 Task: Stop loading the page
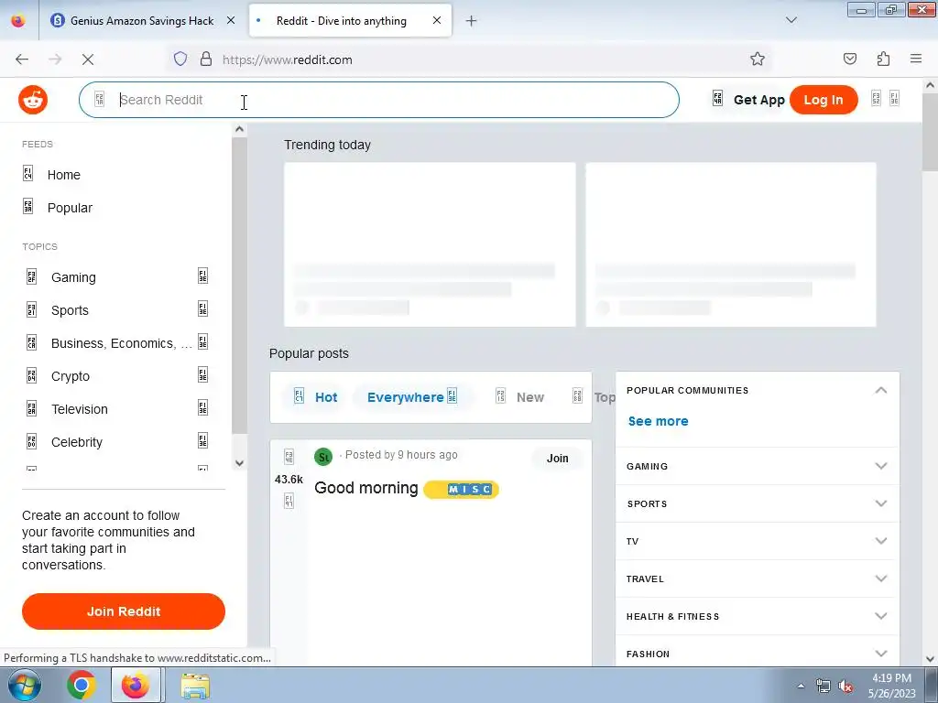pos(87,59)
